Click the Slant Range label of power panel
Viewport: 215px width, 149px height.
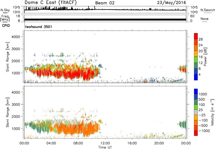(x=8, y=57)
